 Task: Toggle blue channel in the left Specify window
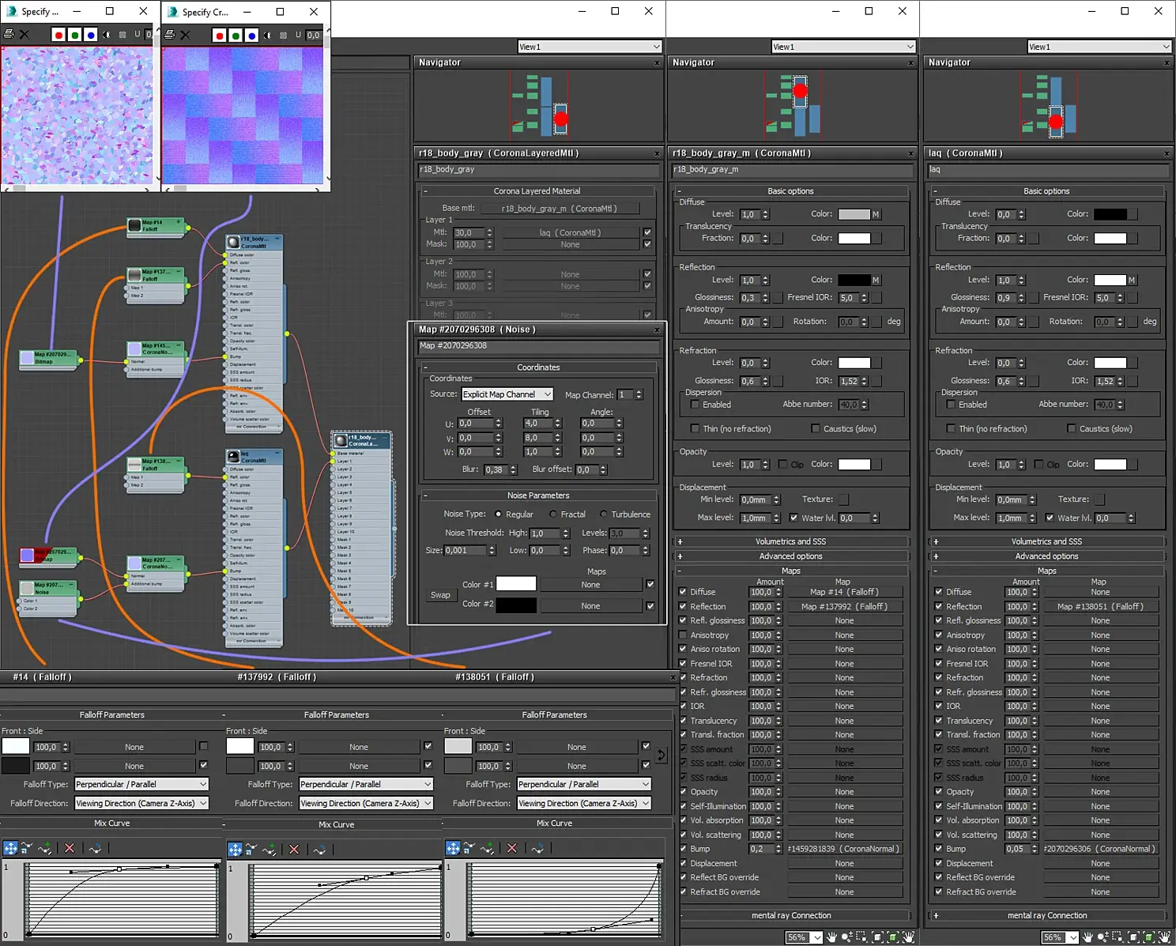[91, 35]
